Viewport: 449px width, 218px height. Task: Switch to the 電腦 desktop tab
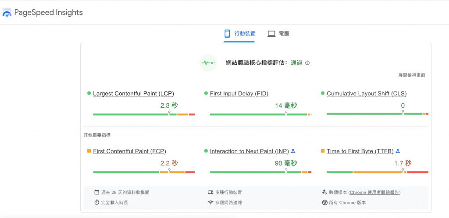(x=278, y=34)
